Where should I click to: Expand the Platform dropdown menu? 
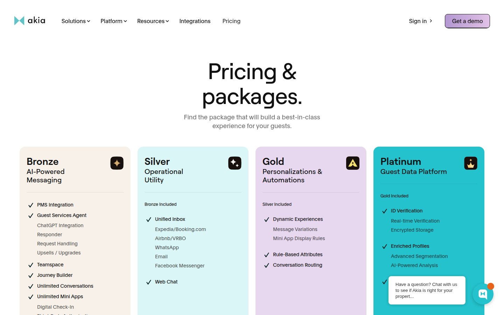113,21
